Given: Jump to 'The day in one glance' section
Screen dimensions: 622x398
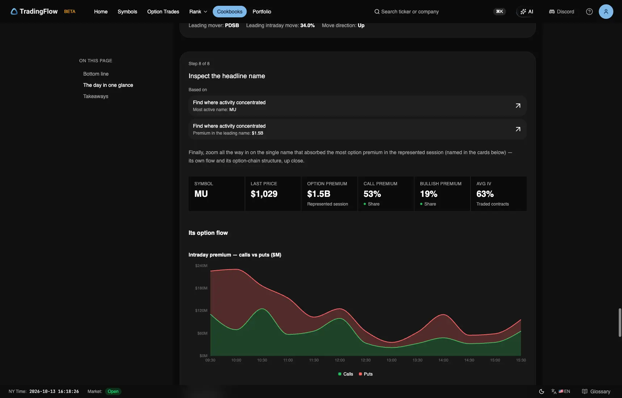Looking at the screenshot, I should tap(108, 85).
